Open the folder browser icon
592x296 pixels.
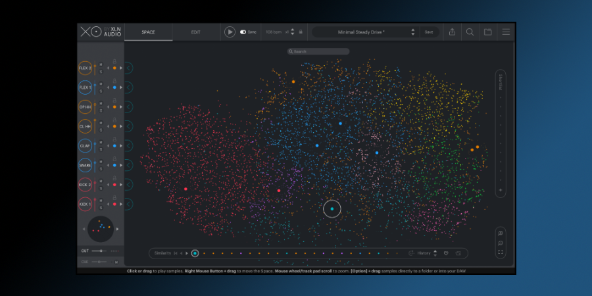(488, 32)
